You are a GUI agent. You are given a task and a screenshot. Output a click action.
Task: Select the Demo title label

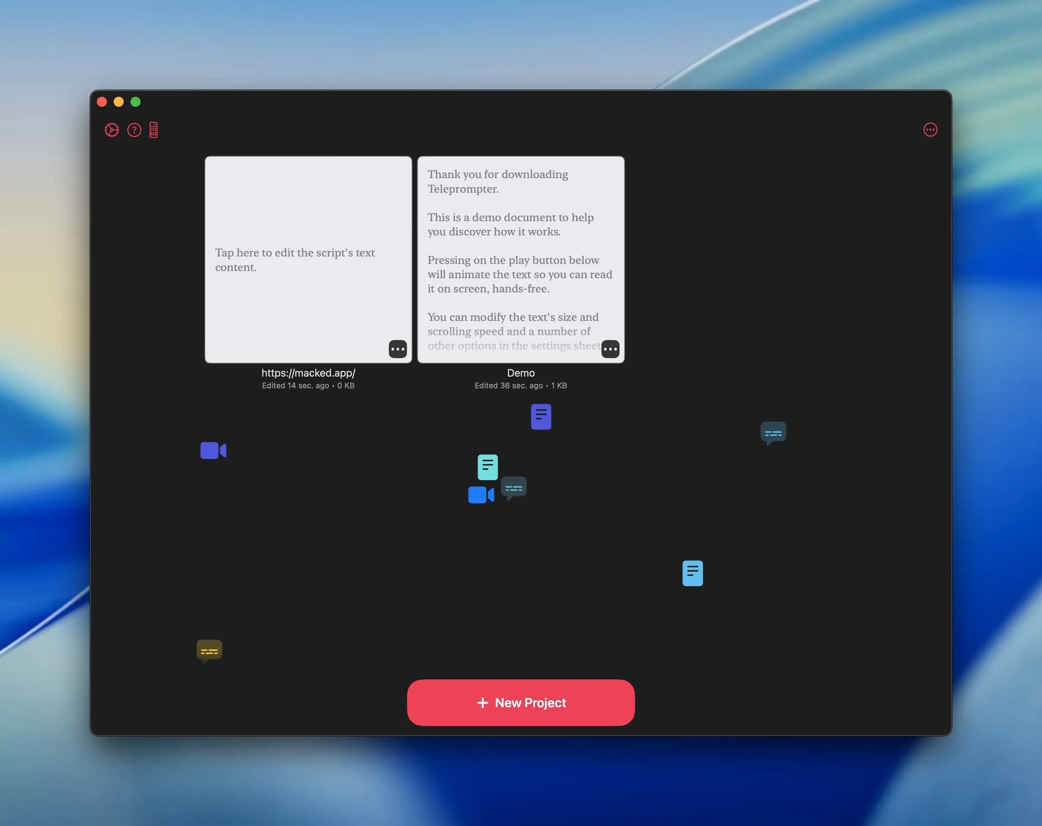click(521, 373)
